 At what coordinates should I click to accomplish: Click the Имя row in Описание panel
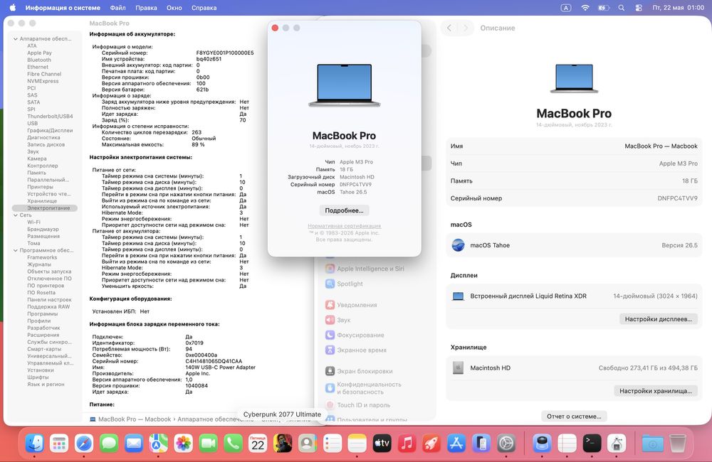point(574,146)
